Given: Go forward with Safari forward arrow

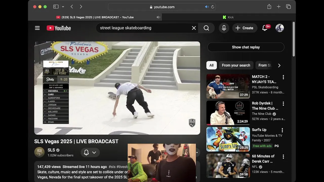Looking at the screenshot, I should tap(81, 7).
